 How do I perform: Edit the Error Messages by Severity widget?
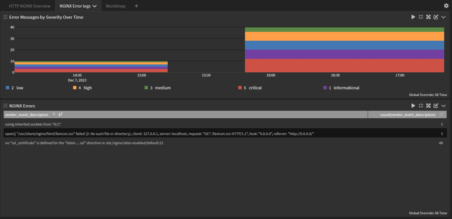[436, 17]
